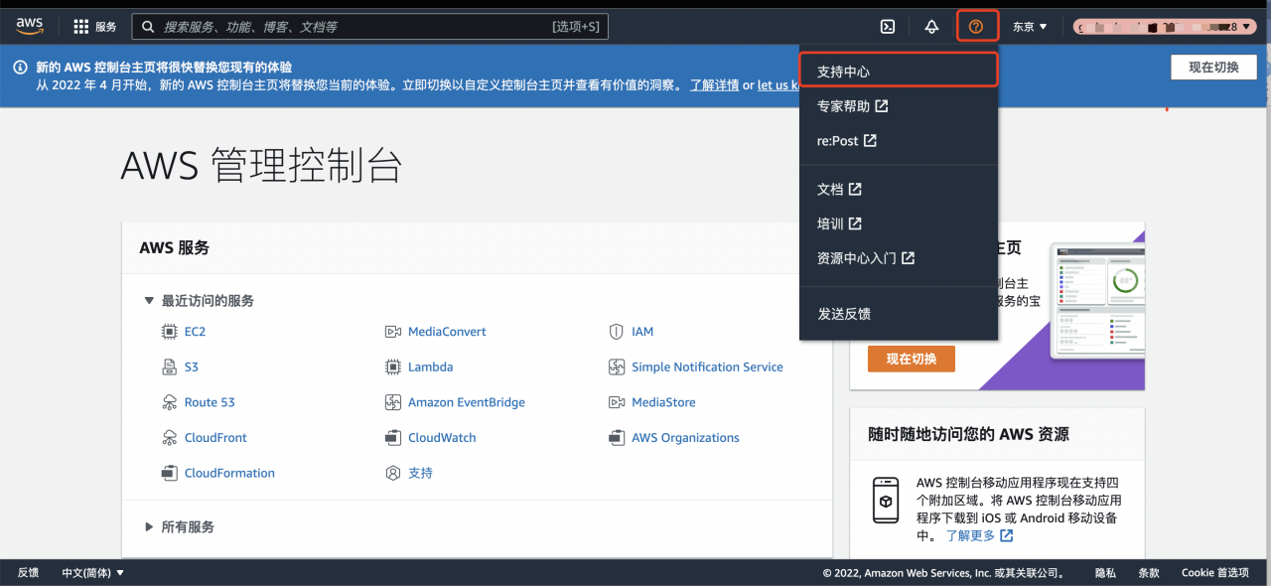
Task: Click the CloudFront service icon
Action: pyautogui.click(x=169, y=438)
